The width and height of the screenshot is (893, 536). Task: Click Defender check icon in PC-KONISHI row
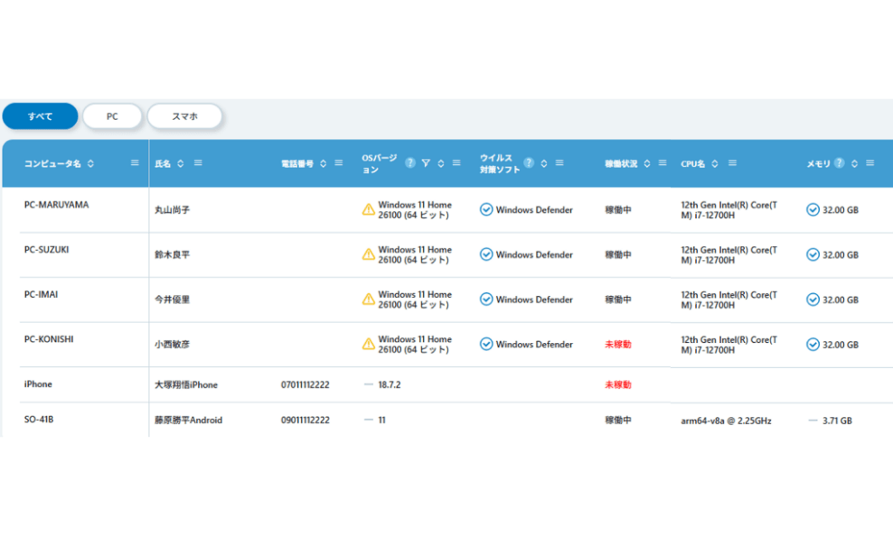click(485, 344)
